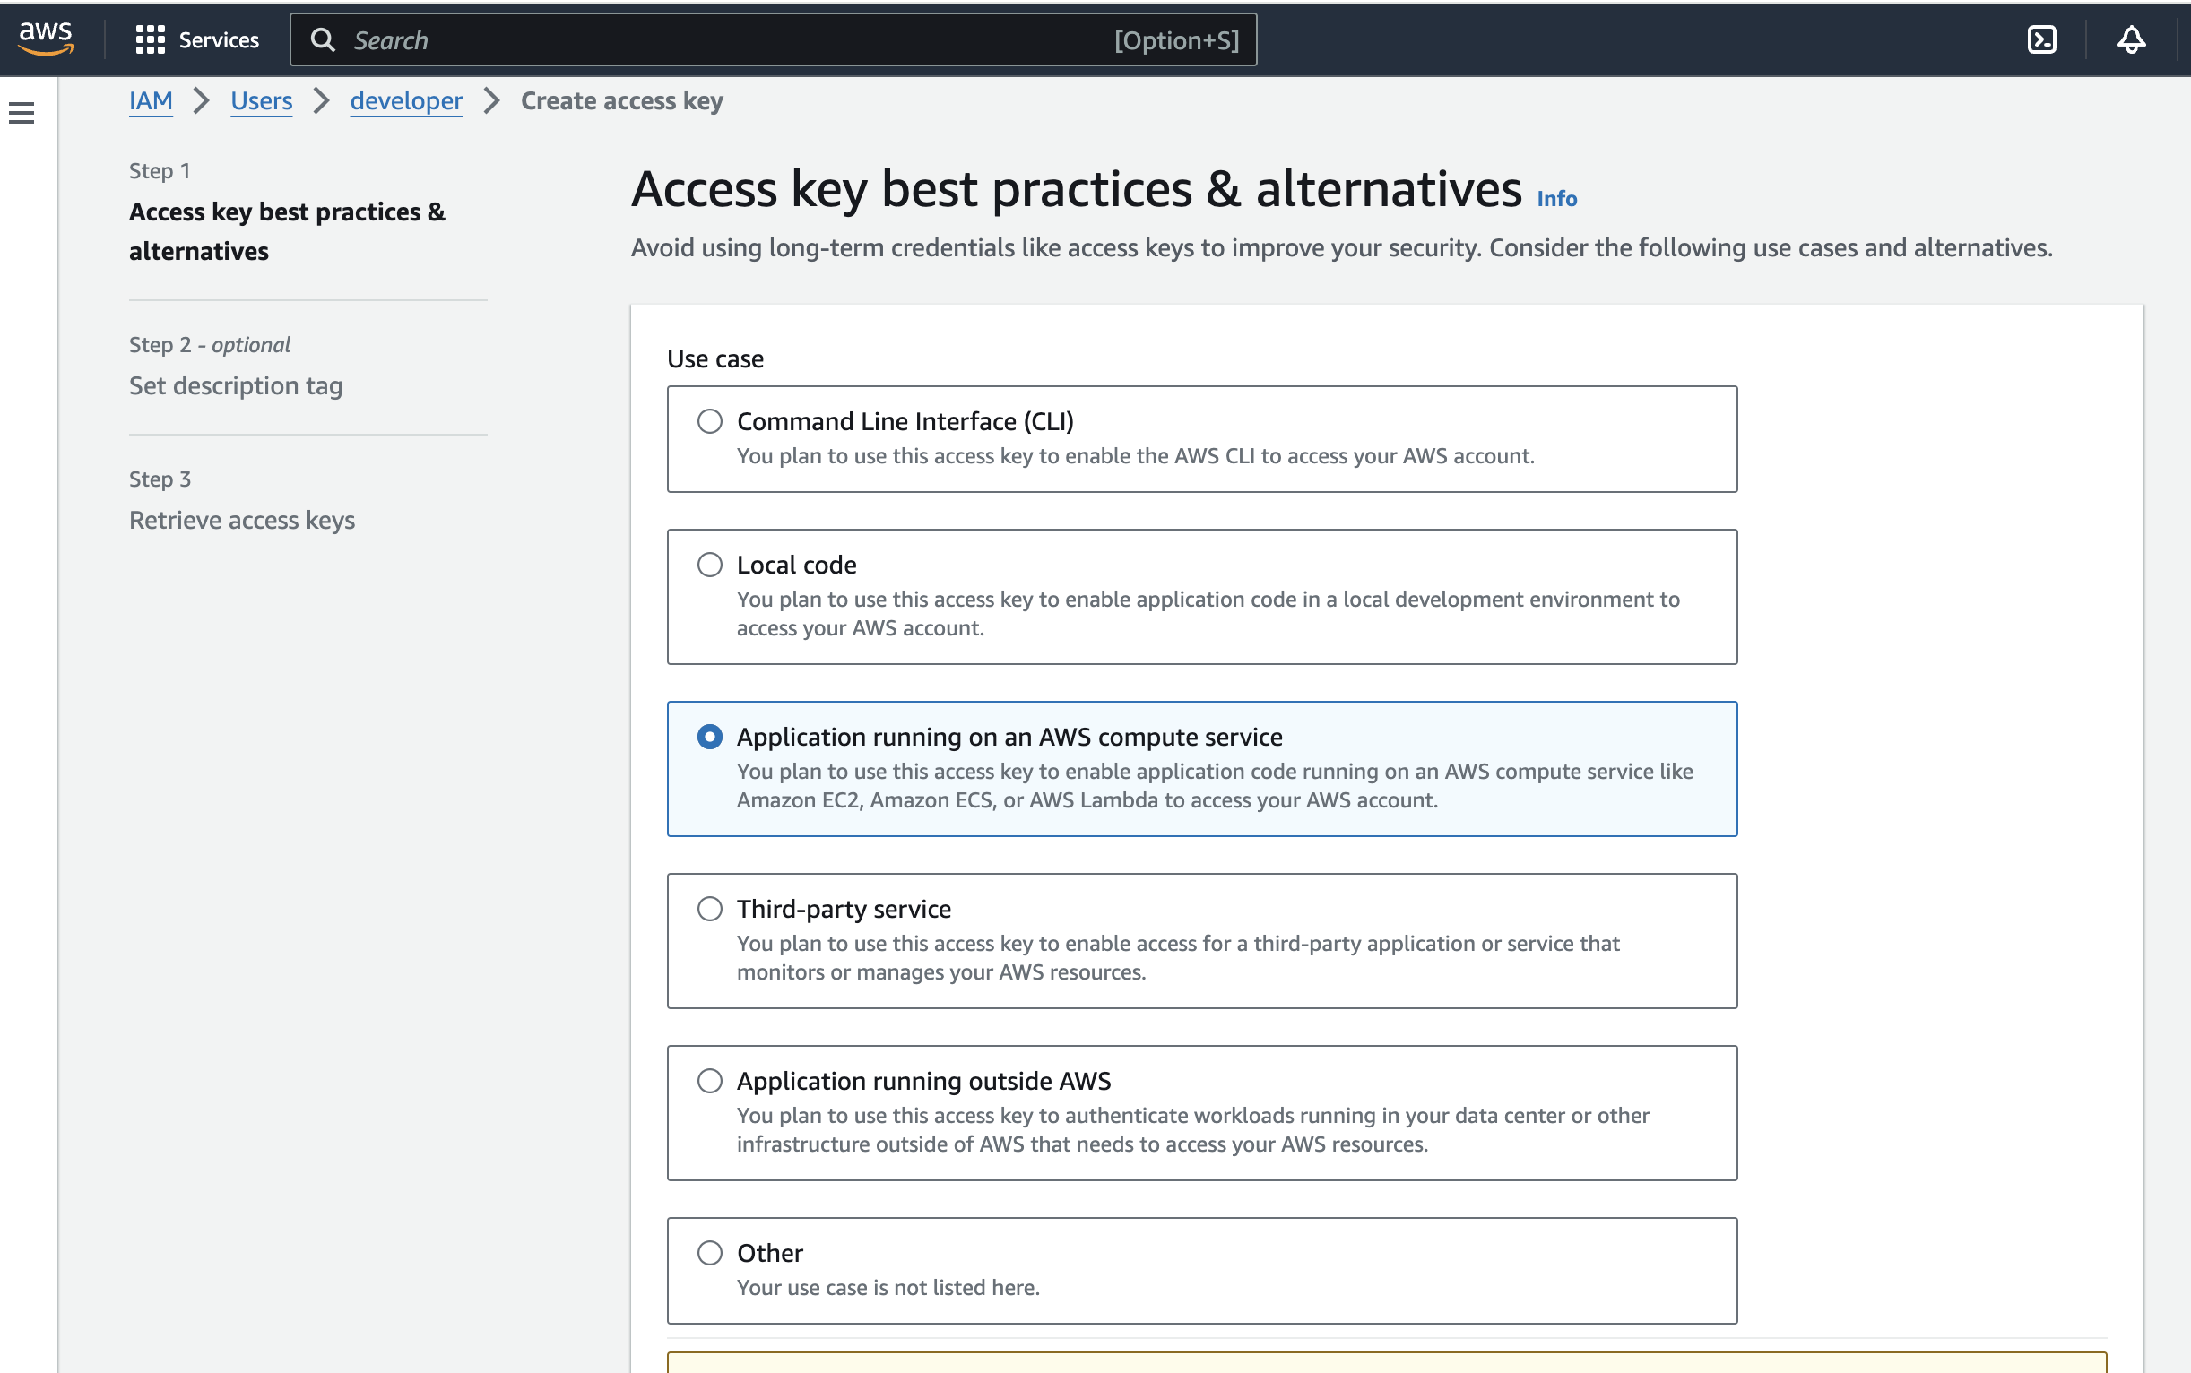Image resolution: width=2191 pixels, height=1373 pixels.
Task: Expand the Step 3 retrieve access keys
Action: (x=242, y=517)
